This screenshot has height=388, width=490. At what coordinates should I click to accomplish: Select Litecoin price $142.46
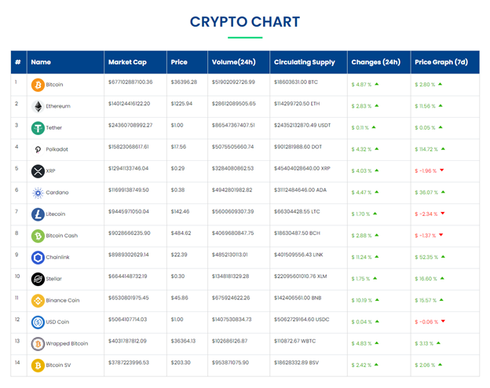(181, 211)
